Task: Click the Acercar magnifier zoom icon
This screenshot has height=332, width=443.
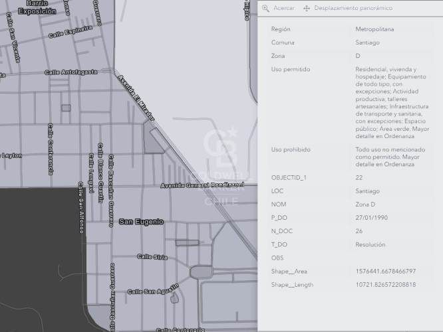Action: (x=266, y=8)
